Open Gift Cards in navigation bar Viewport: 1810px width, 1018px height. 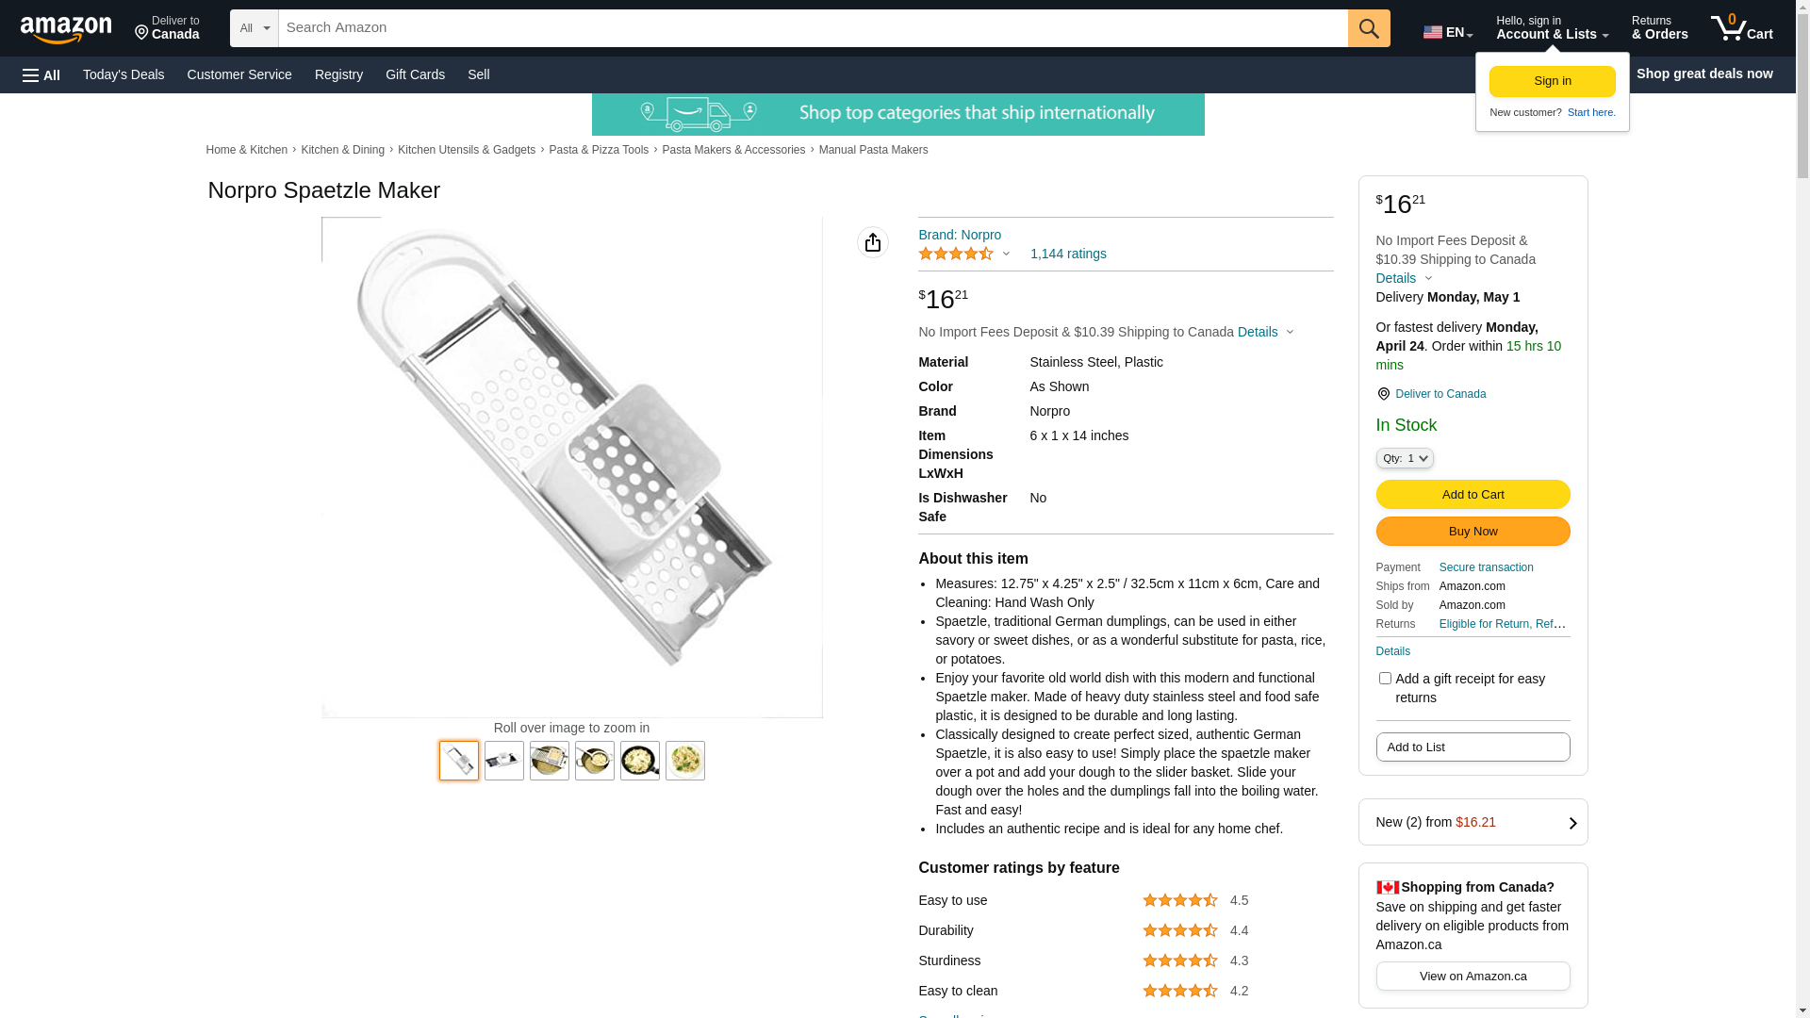(x=415, y=74)
